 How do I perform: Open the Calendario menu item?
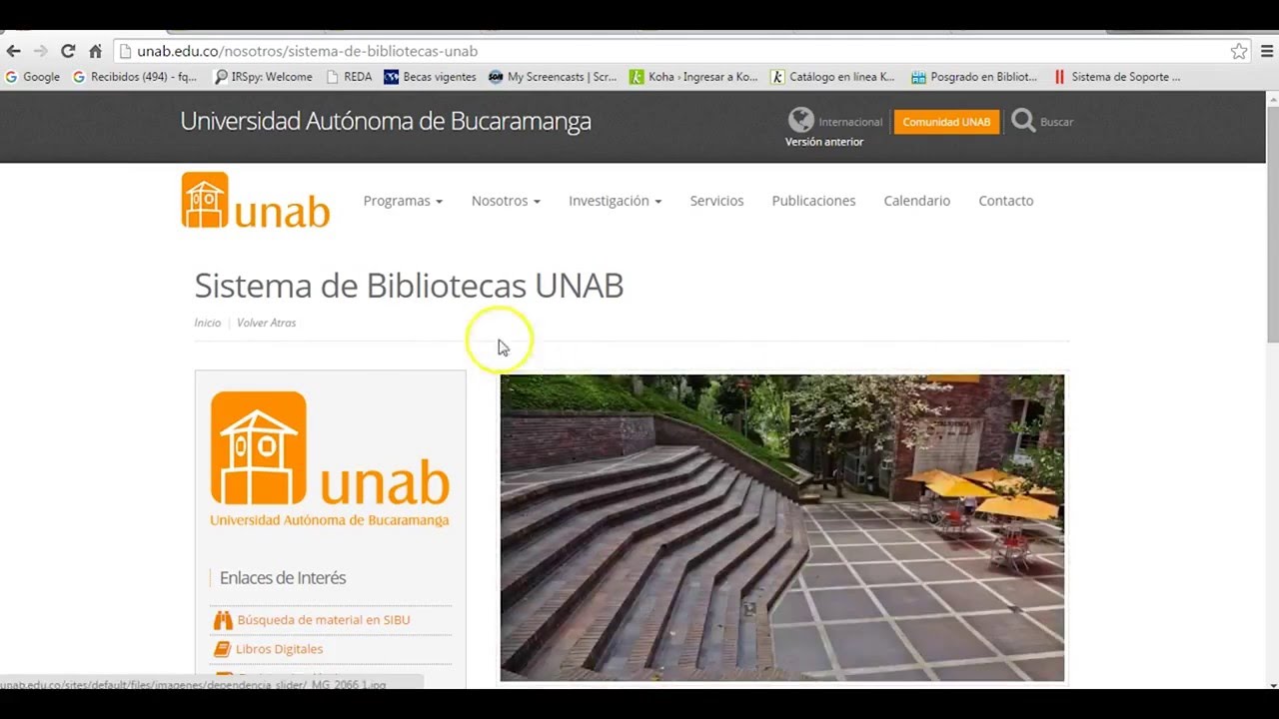(x=916, y=201)
